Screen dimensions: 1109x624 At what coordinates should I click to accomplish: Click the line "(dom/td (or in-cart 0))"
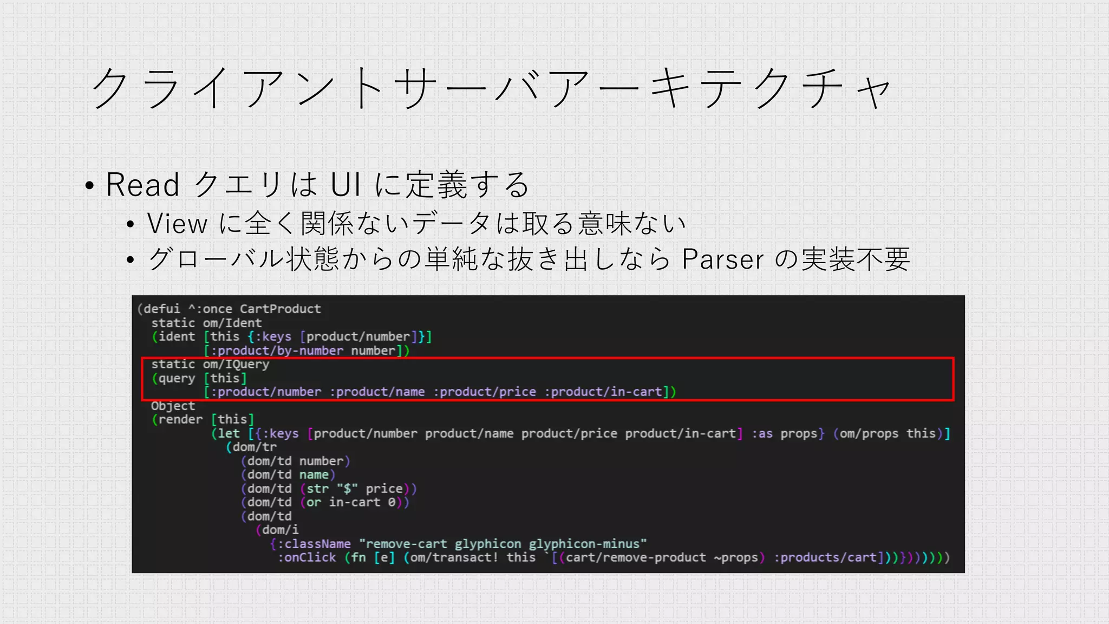coord(325,502)
